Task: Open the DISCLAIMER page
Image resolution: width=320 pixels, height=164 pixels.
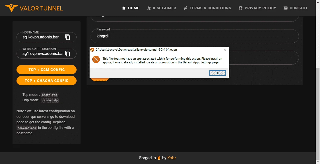Action: (161, 8)
